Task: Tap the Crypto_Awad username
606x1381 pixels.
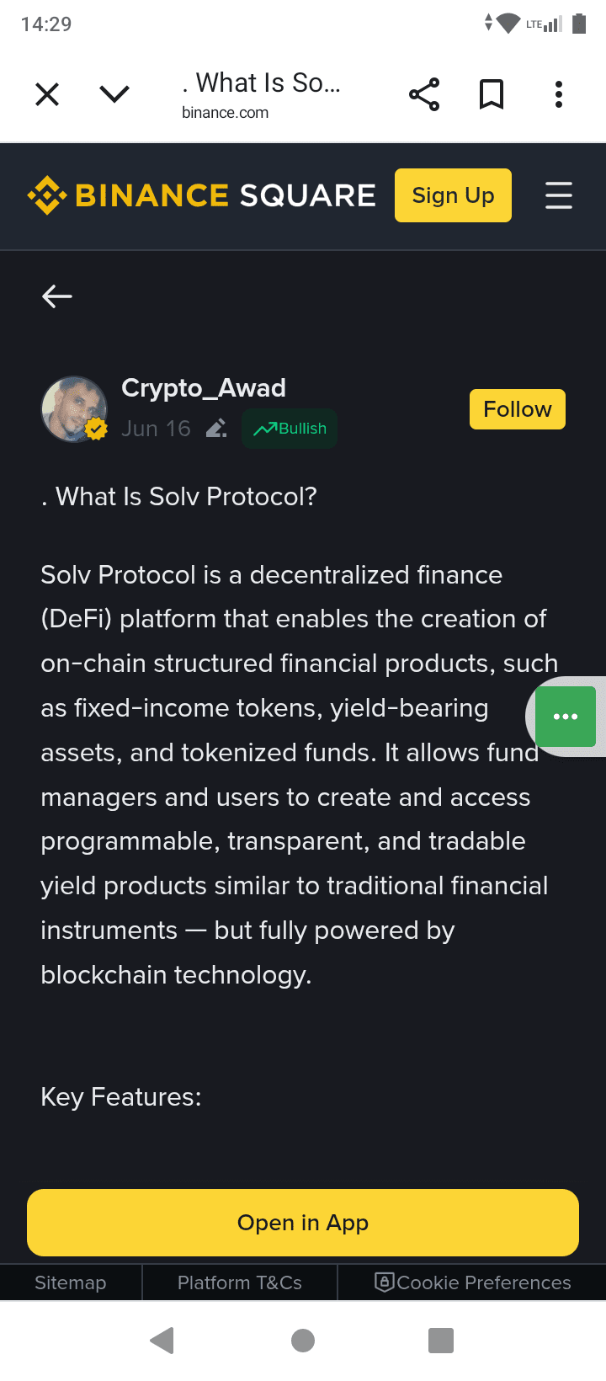Action: 204,387
